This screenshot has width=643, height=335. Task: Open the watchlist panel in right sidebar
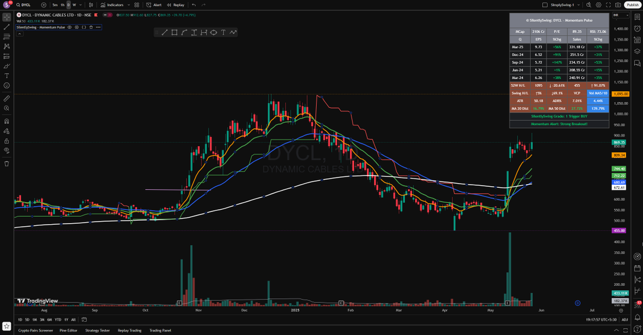pos(638,17)
